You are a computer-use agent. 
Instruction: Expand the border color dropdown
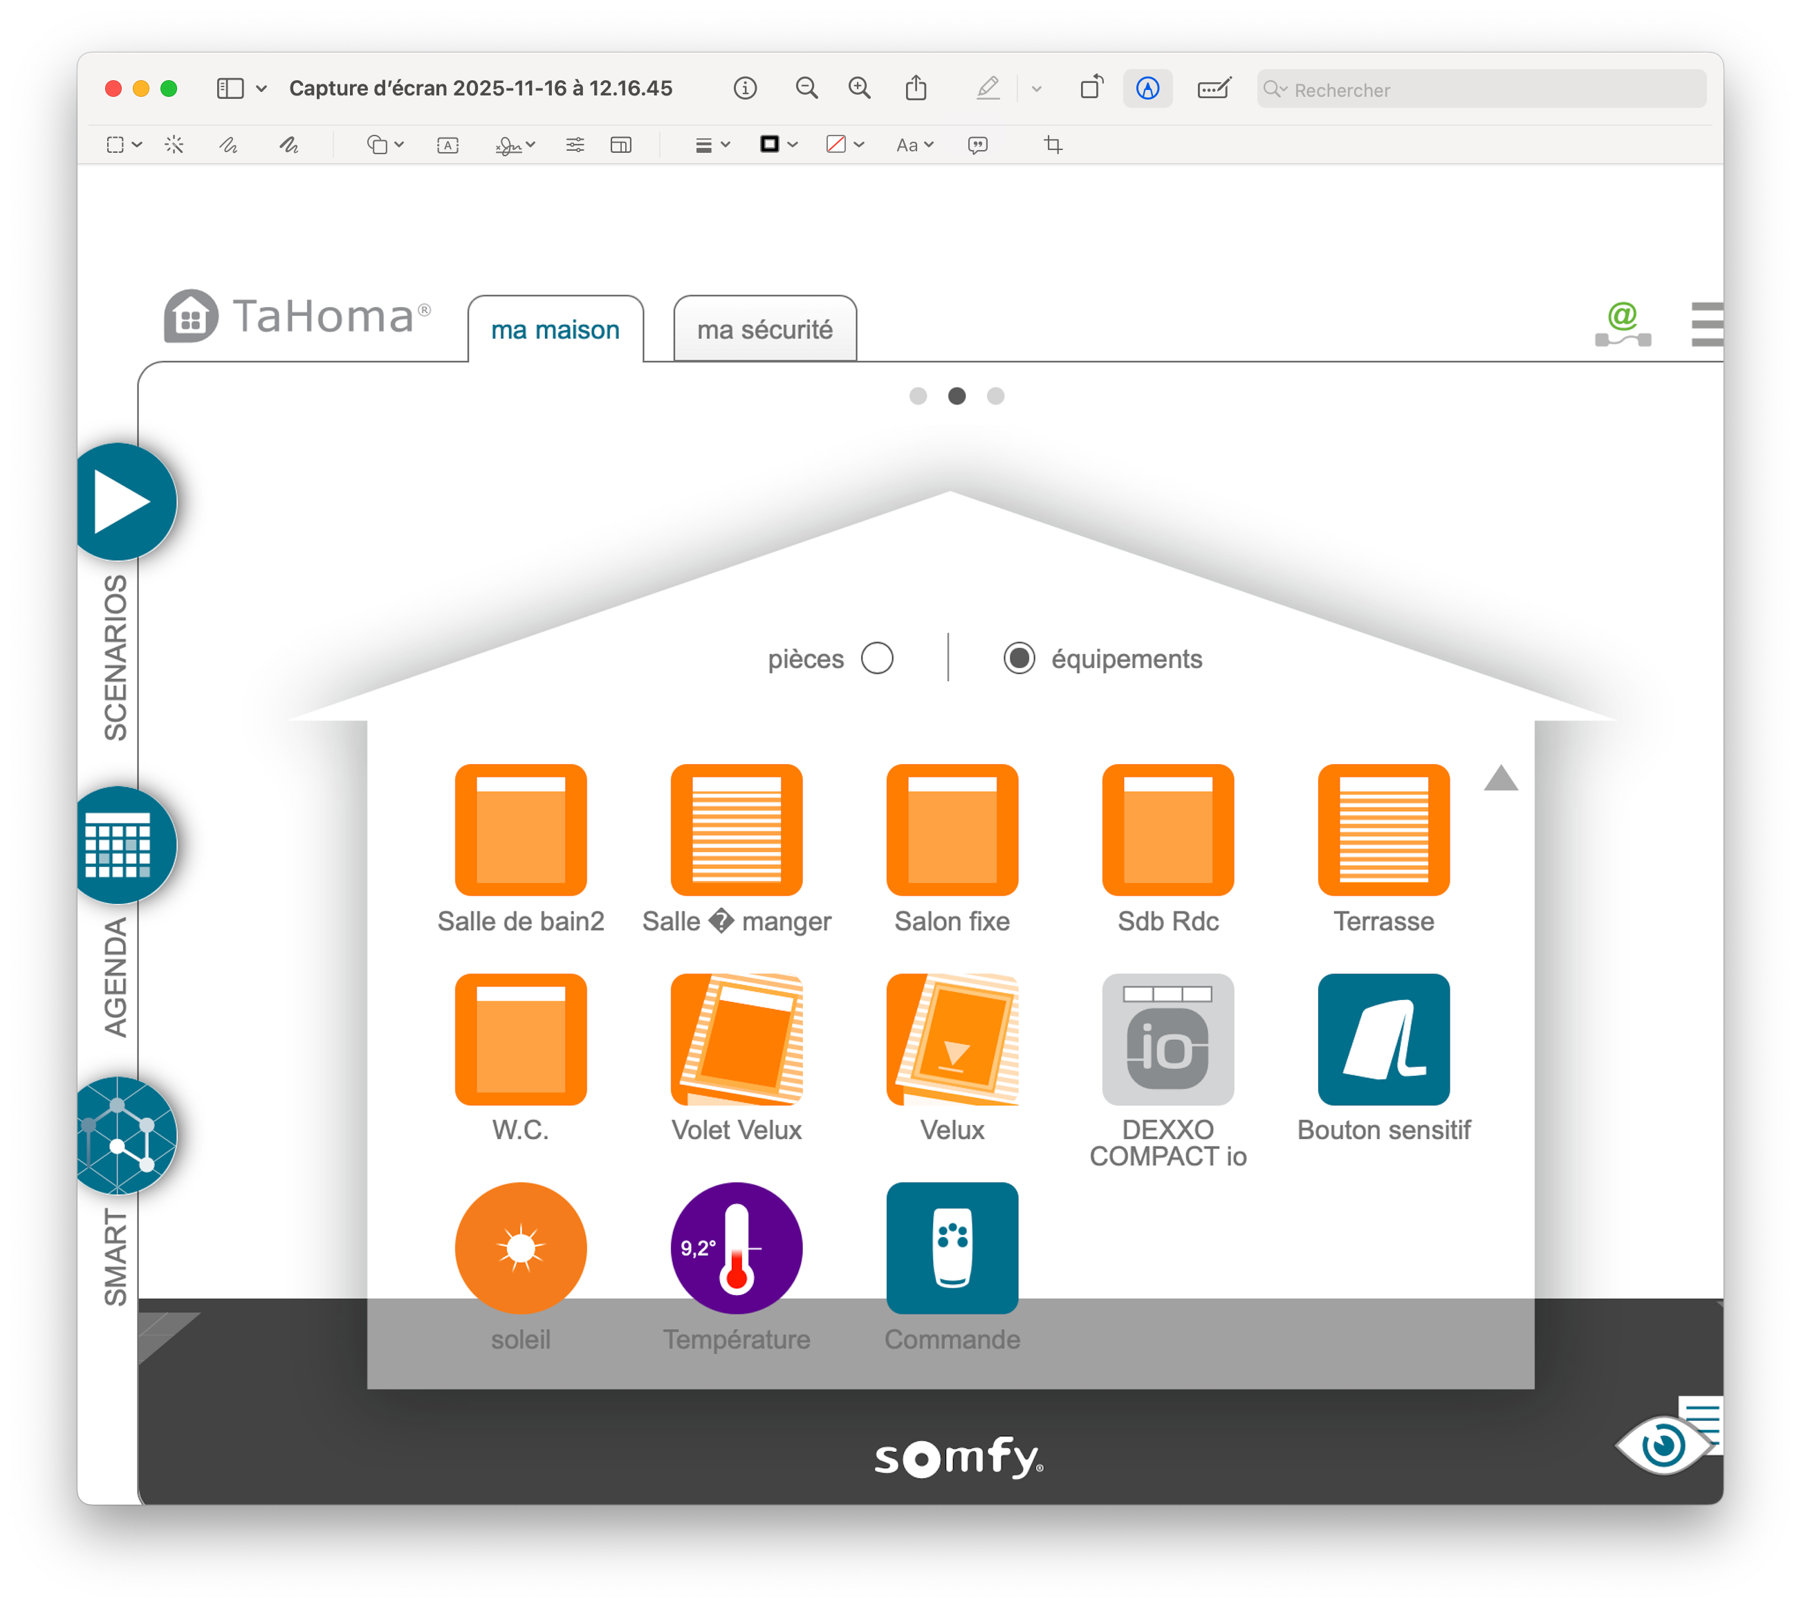pos(793,145)
